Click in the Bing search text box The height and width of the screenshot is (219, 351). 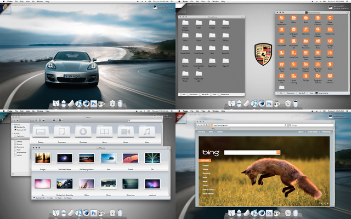coord(250,152)
